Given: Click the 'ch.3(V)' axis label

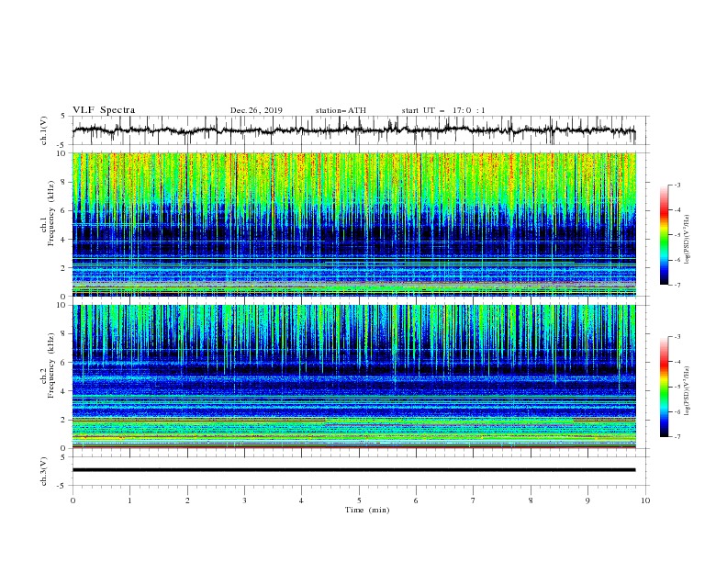Looking at the screenshot, I should (x=44, y=471).
